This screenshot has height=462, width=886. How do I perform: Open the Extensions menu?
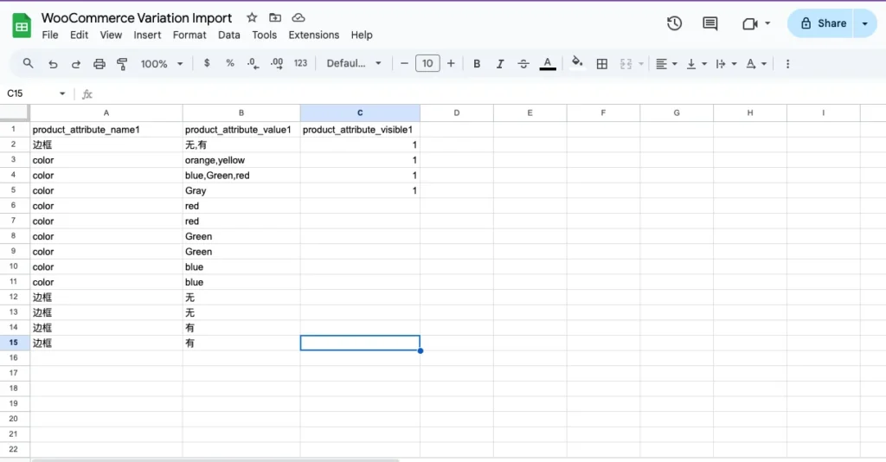point(313,35)
